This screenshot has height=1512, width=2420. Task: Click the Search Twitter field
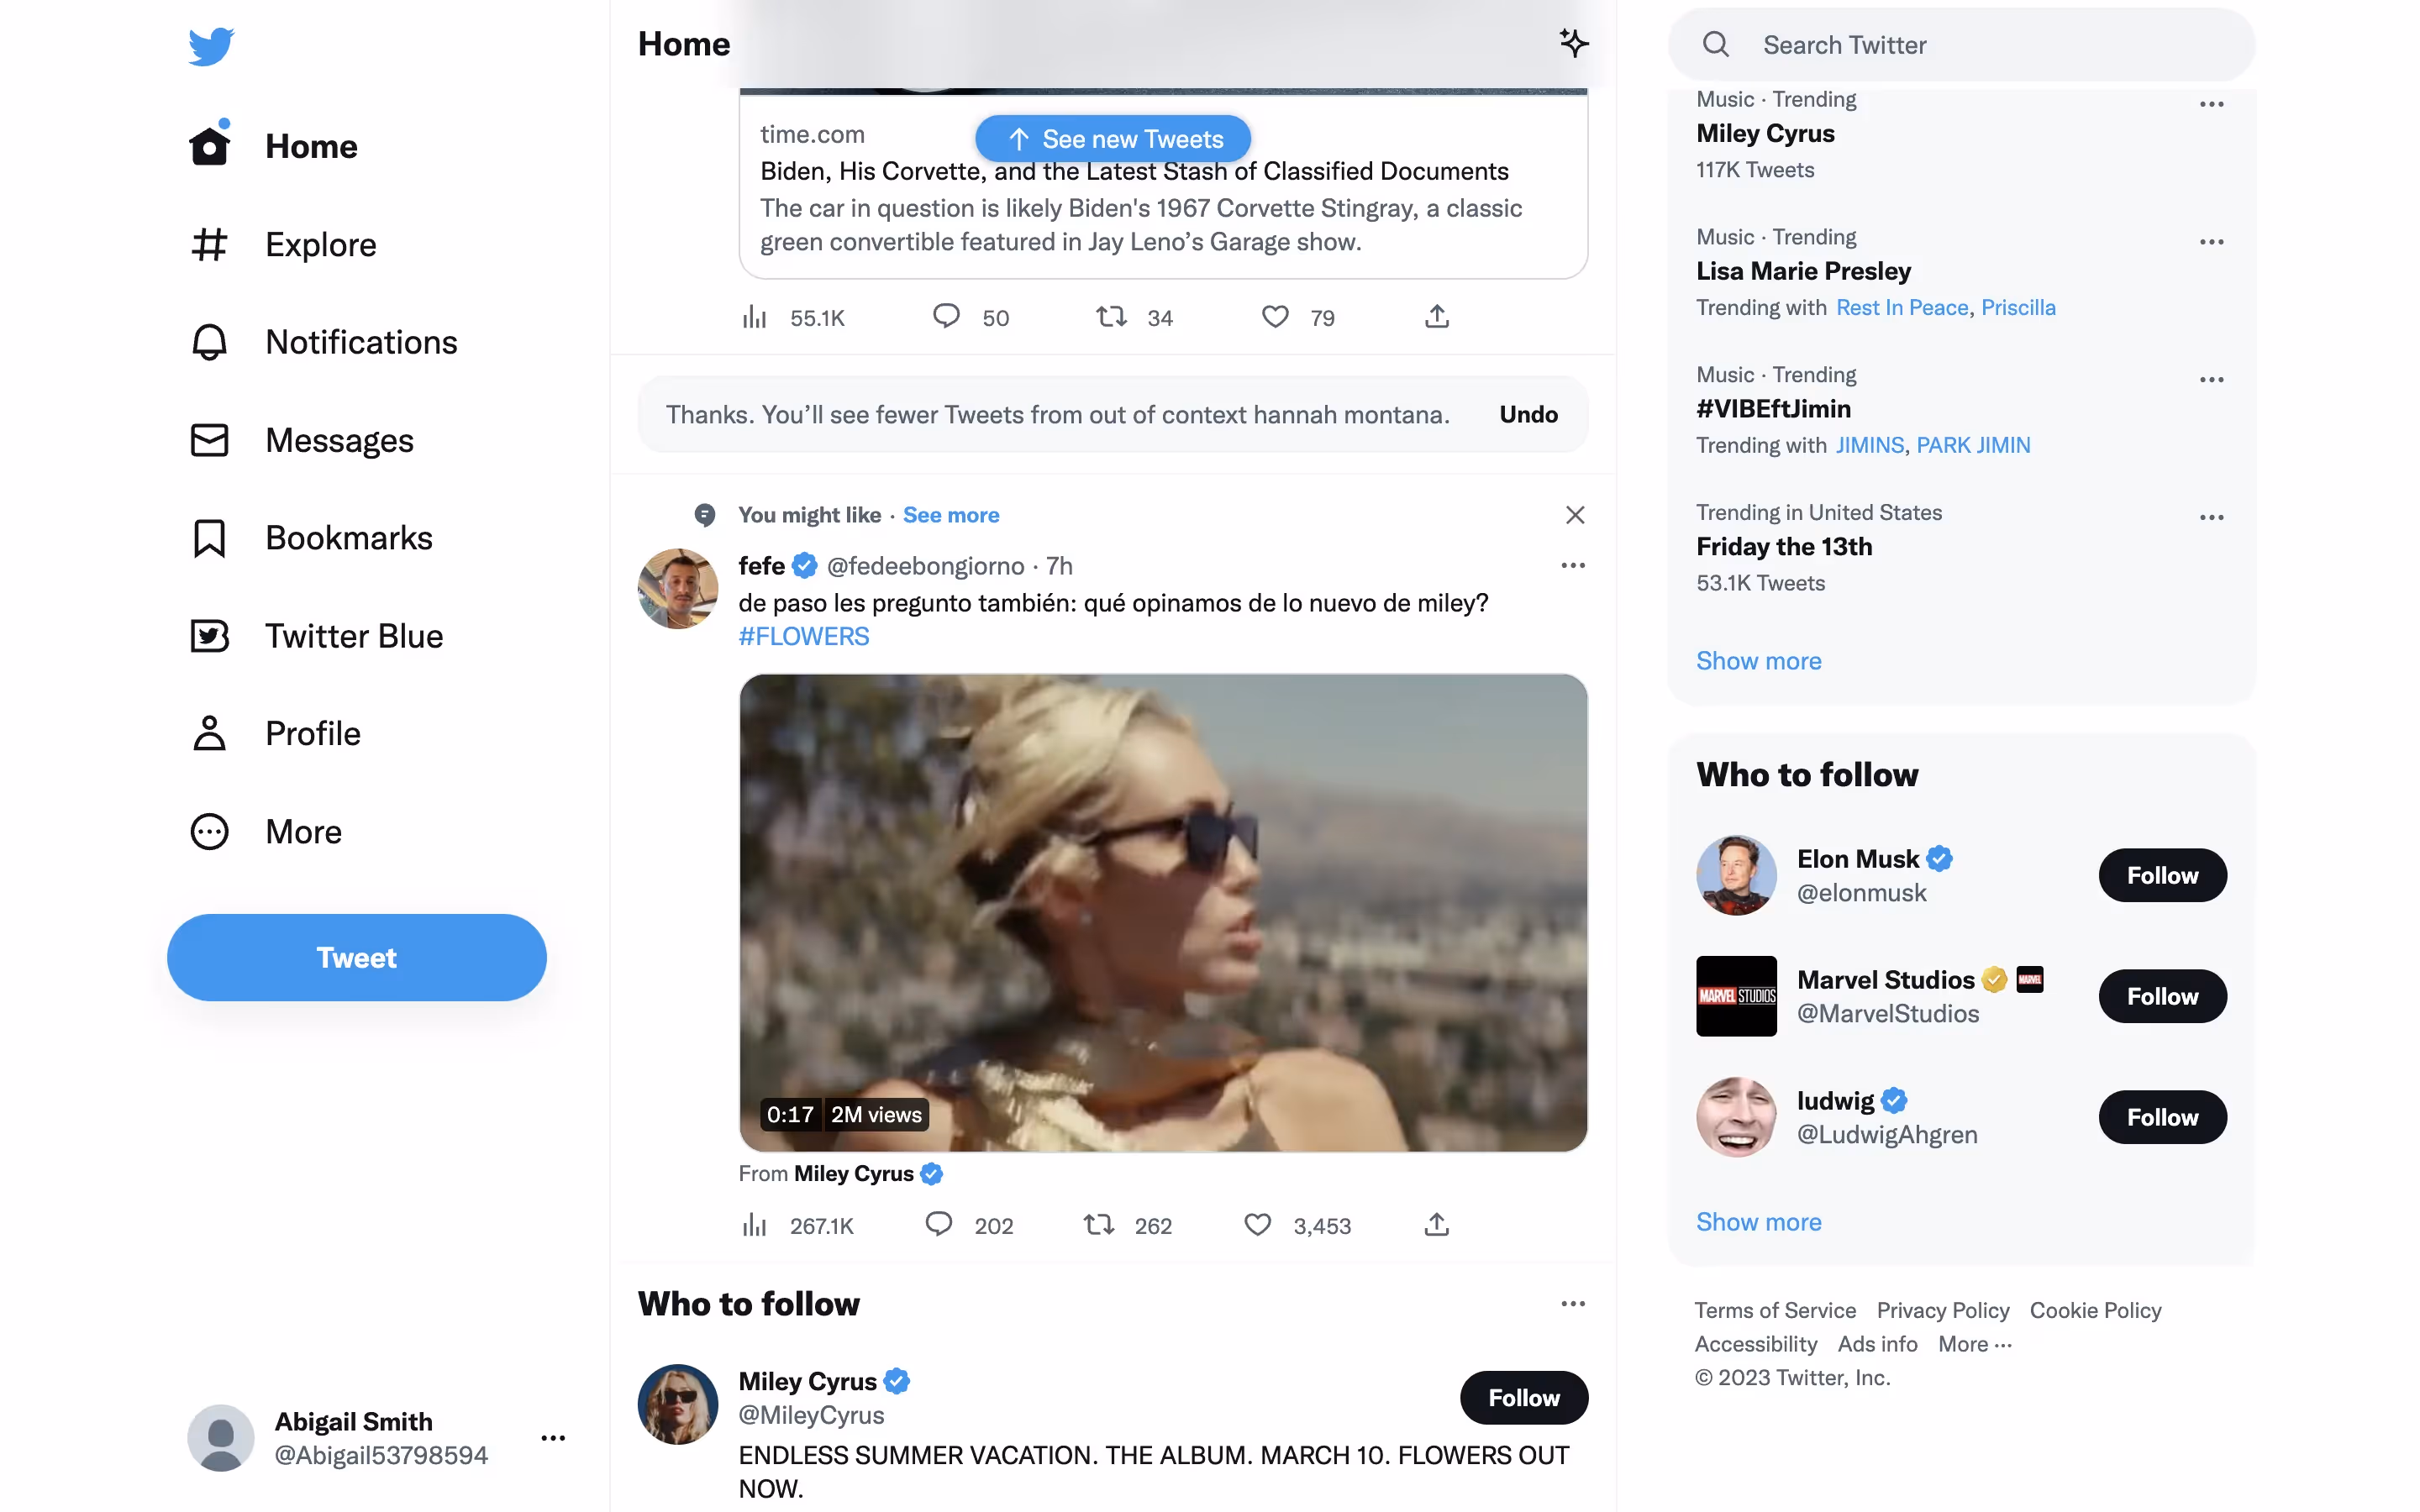coord(1960,45)
